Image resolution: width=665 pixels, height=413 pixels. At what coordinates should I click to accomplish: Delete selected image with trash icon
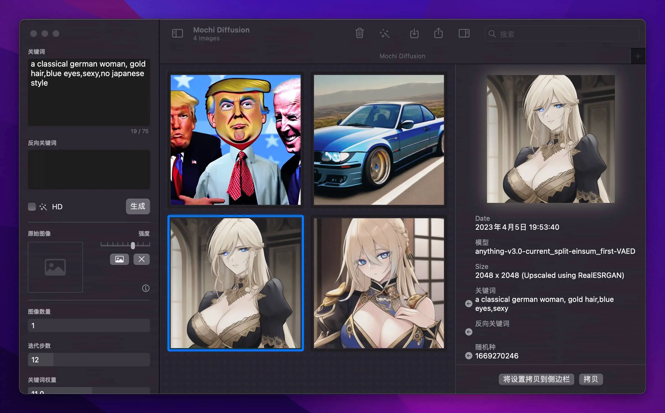(x=359, y=34)
